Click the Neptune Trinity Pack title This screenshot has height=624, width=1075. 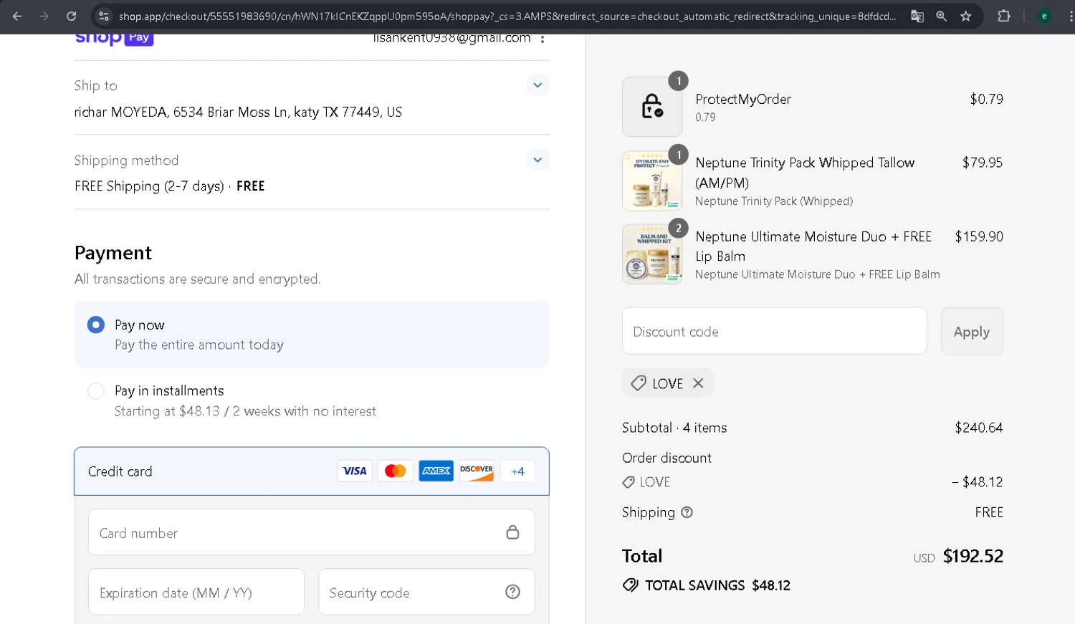(x=805, y=173)
